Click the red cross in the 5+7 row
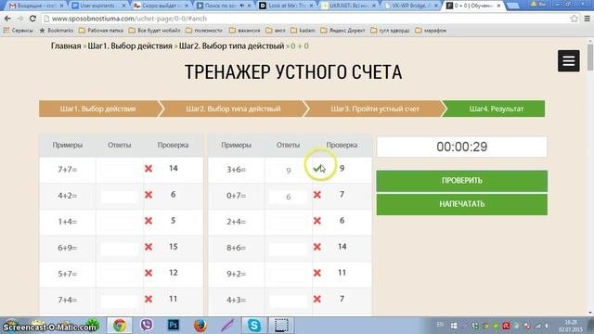The height and width of the screenshot is (334, 594). tap(148, 273)
